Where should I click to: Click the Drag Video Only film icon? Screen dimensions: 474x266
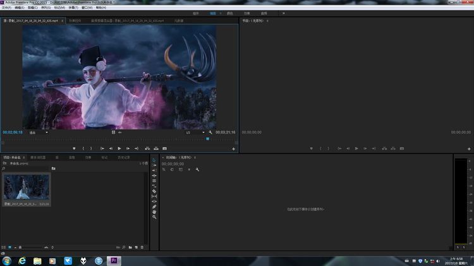(113, 132)
